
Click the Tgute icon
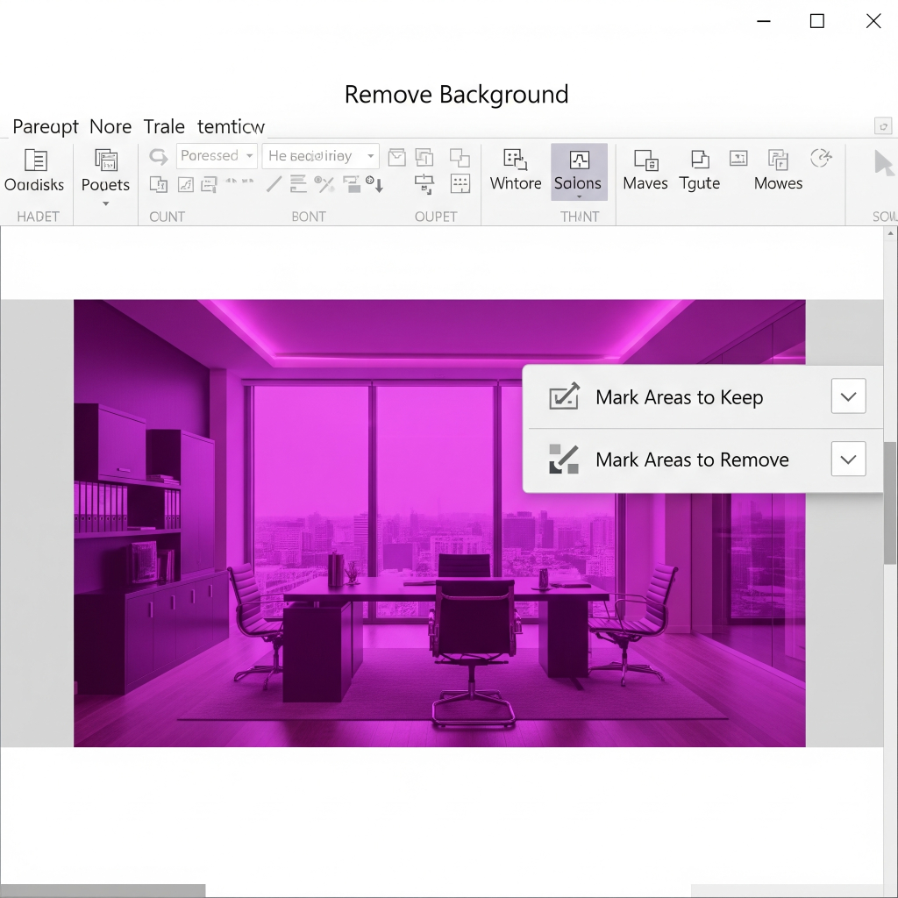click(699, 160)
